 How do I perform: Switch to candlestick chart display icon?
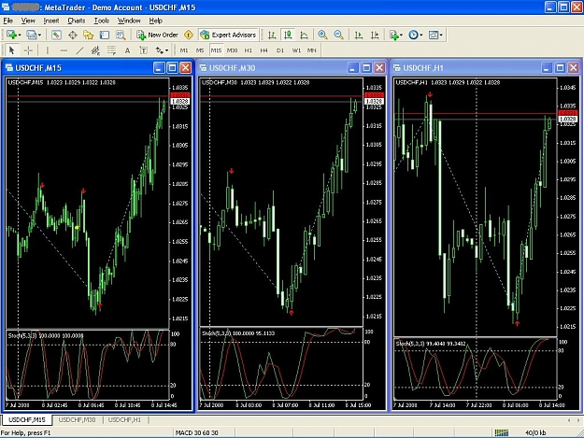288,35
